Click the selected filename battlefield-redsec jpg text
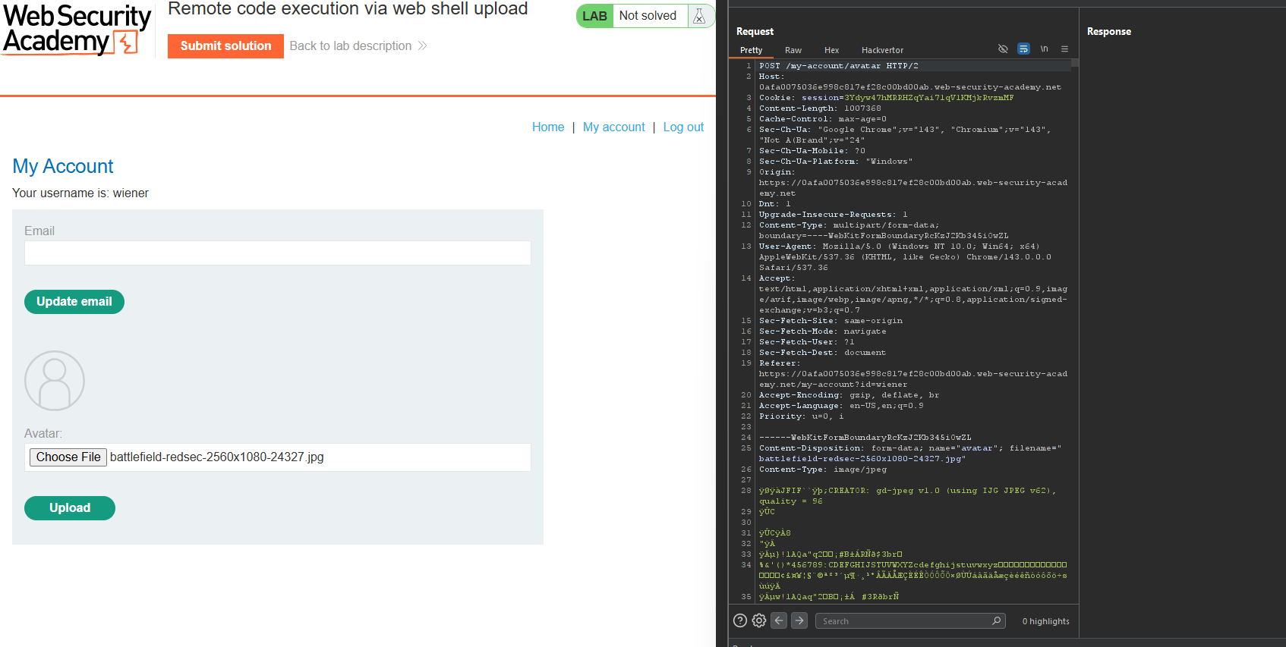 [217, 457]
